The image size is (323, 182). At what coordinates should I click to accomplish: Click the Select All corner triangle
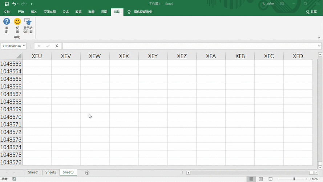pyautogui.click(x=19, y=56)
